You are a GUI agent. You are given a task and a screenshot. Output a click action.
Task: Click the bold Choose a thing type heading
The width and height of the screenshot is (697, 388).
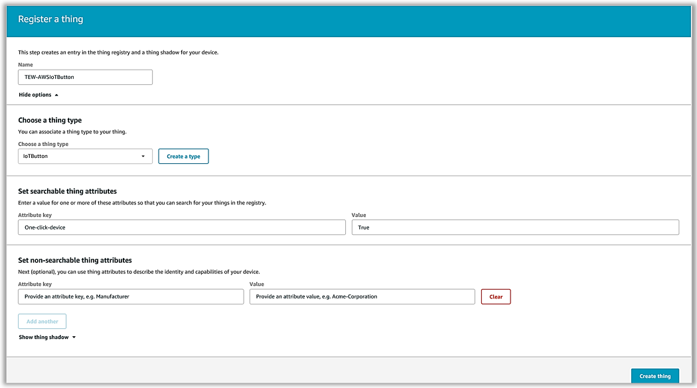[50, 120]
